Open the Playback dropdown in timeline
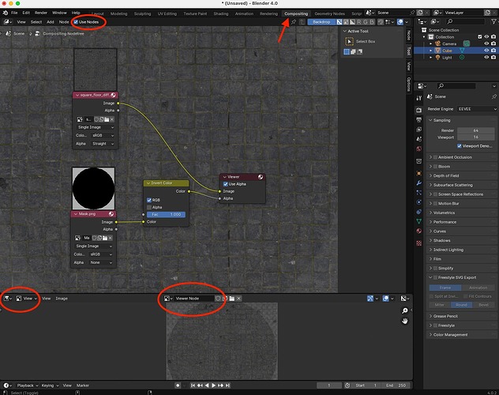 (28, 386)
